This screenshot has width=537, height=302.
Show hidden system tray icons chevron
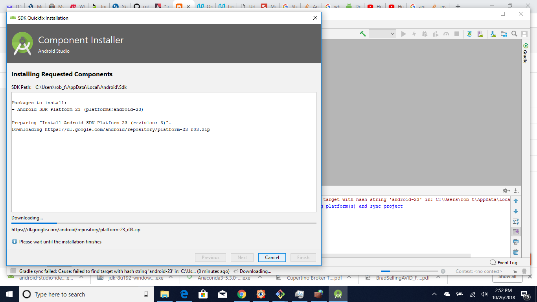pos(434,294)
